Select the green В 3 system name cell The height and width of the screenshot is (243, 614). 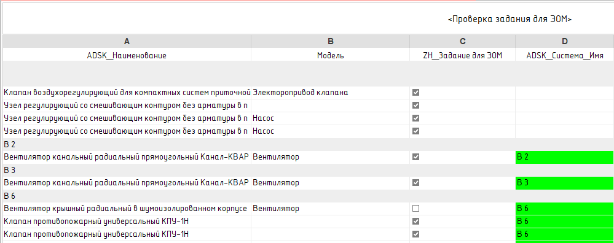point(565,183)
